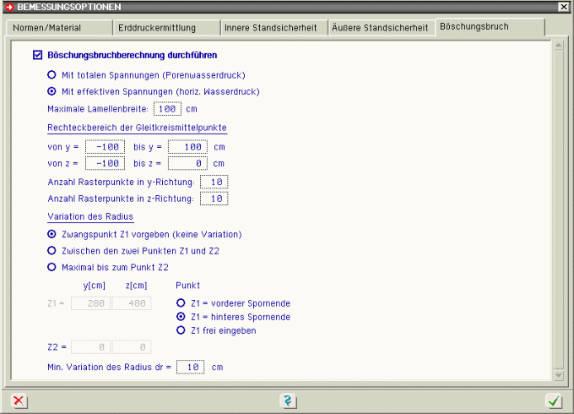574x414 pixels.
Task: Open help with the question mark icon
Action: [288, 400]
